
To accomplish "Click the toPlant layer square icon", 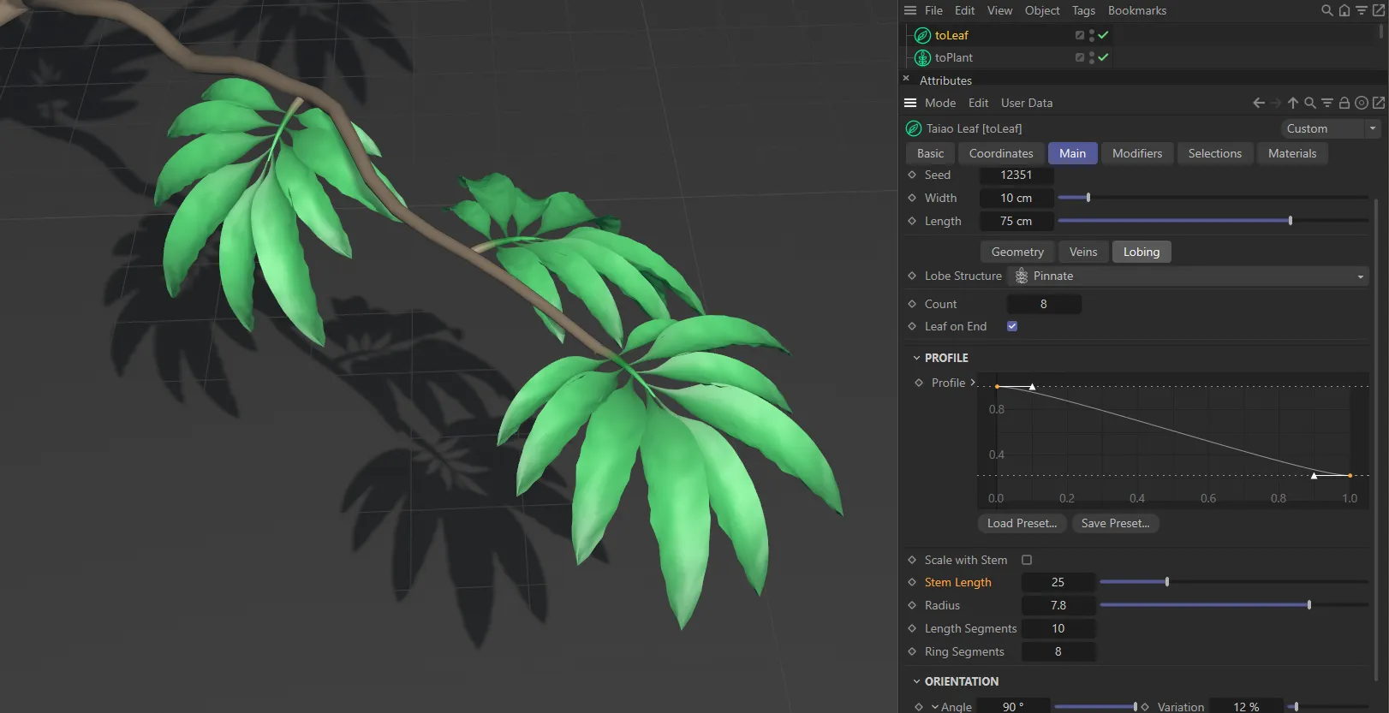I will pos(1080,57).
